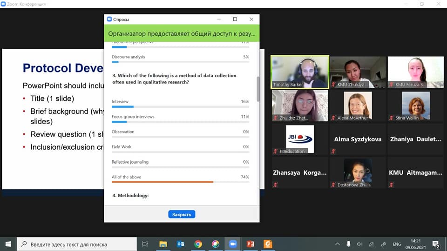This screenshot has width=447, height=251.
Task: Open Task View from the taskbar
Action: point(145,244)
